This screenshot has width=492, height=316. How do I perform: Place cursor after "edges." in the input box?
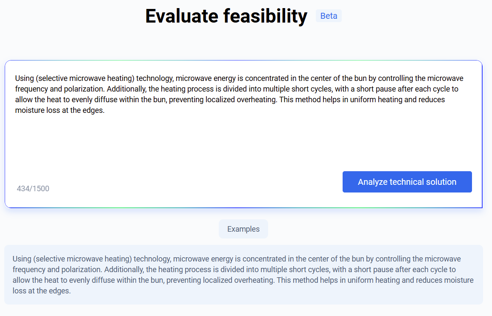(105, 110)
